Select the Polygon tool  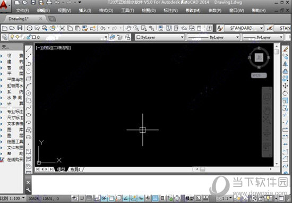coord(29,71)
